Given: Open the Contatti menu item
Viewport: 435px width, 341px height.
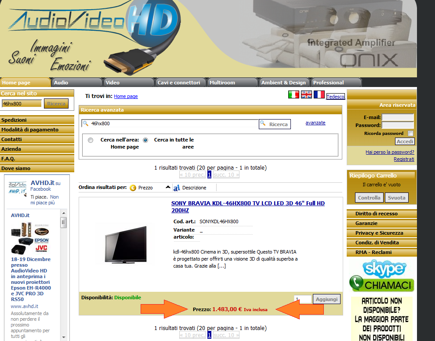Looking at the screenshot, I should coord(37,139).
